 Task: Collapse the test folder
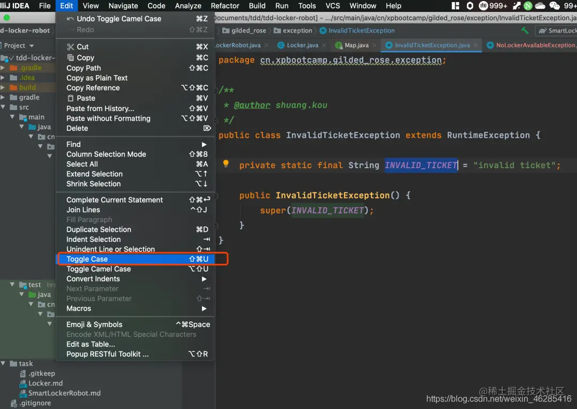point(12,284)
